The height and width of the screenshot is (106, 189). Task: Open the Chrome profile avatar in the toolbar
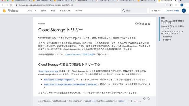click(x=182, y=5)
